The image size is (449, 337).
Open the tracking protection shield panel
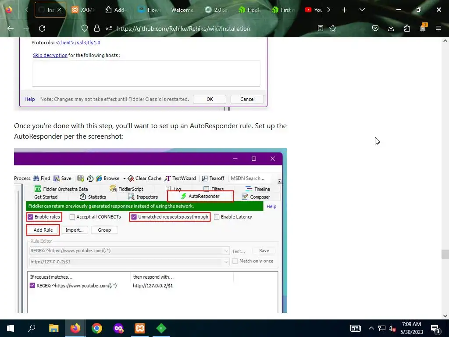(x=85, y=28)
